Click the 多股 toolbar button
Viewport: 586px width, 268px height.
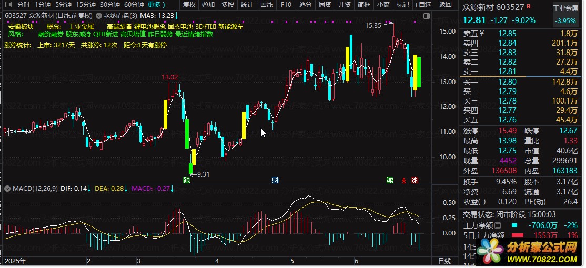(x=228, y=5)
